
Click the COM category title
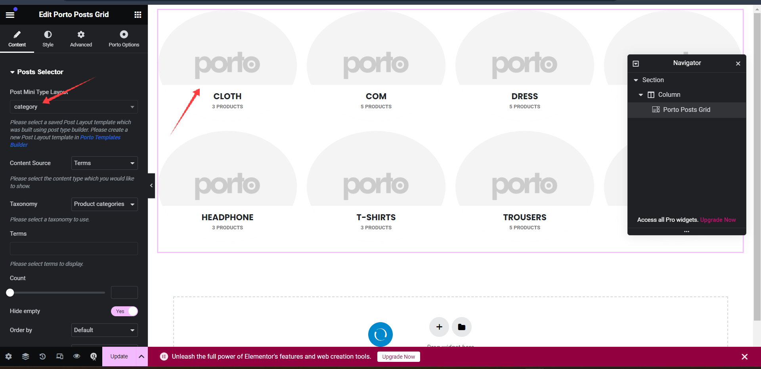[376, 96]
